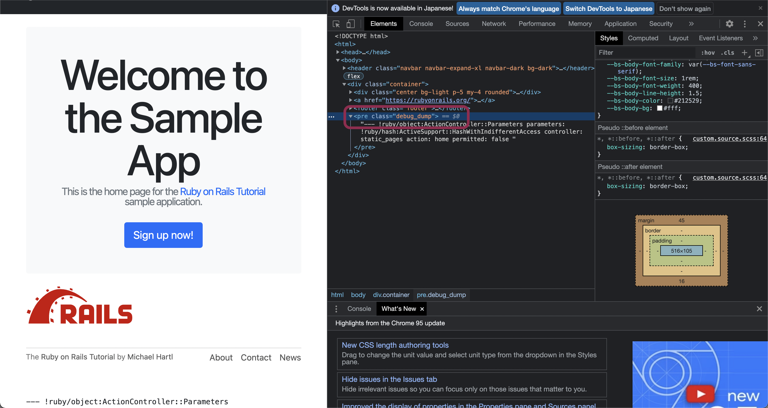Open the drawer options menu beside Console

click(x=336, y=309)
